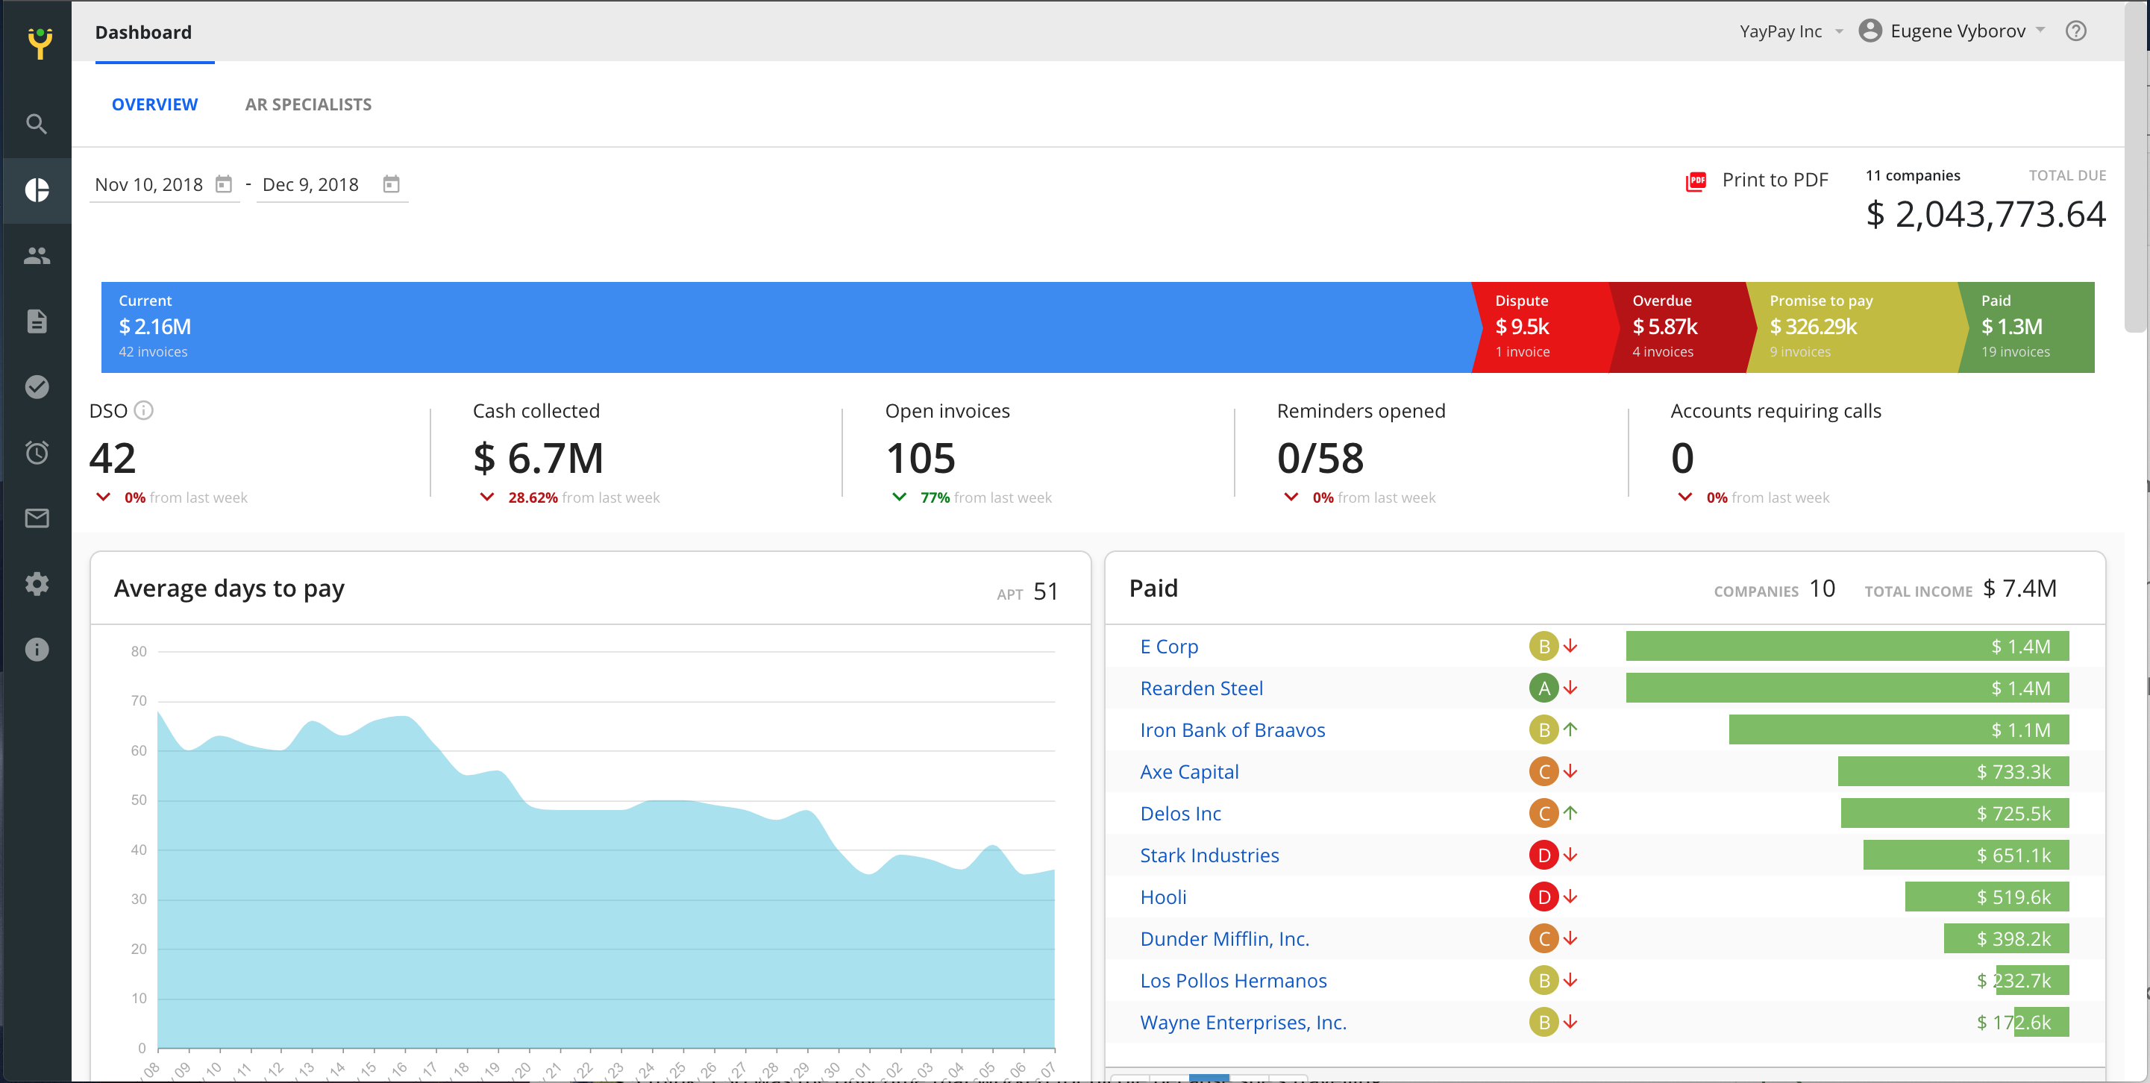This screenshot has width=2150, height=1083.
Task: Click the search icon in the sidebar
Action: point(36,125)
